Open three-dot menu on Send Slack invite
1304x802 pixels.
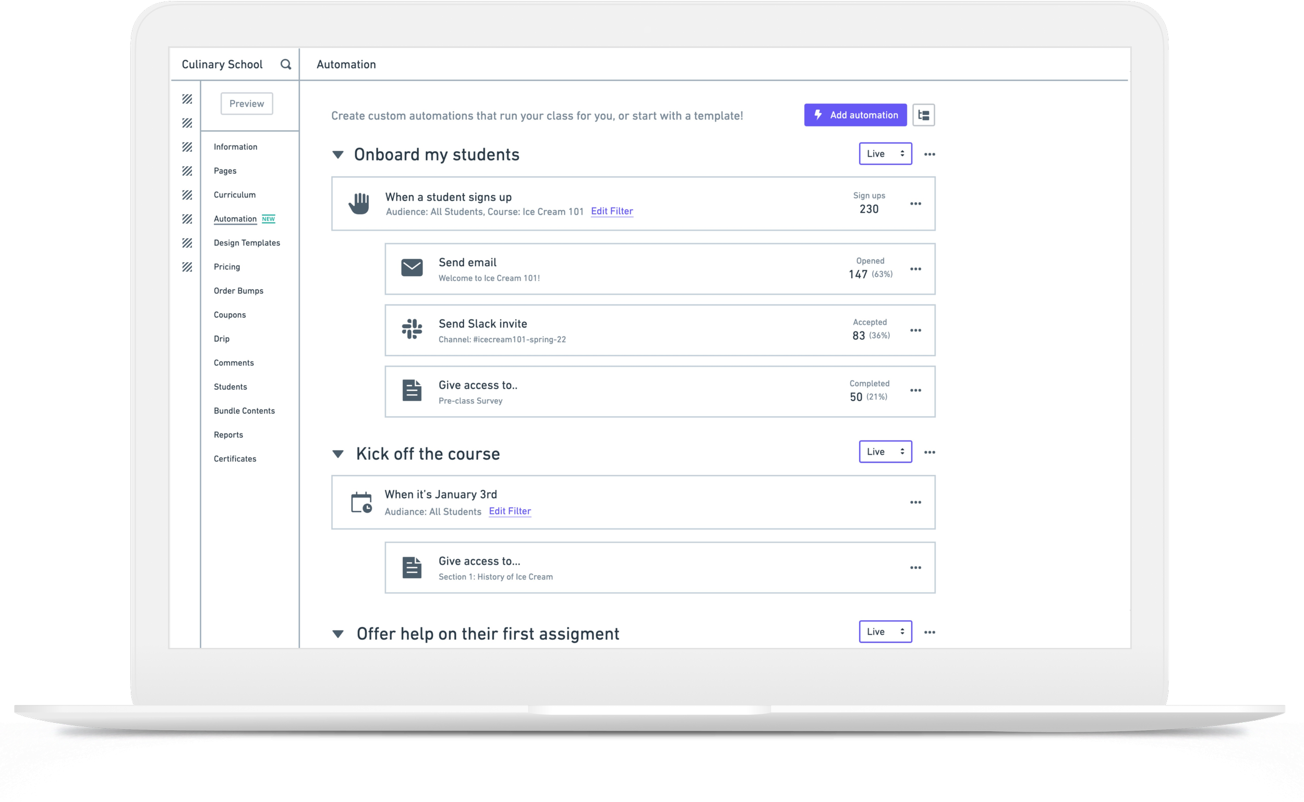pyautogui.click(x=915, y=330)
